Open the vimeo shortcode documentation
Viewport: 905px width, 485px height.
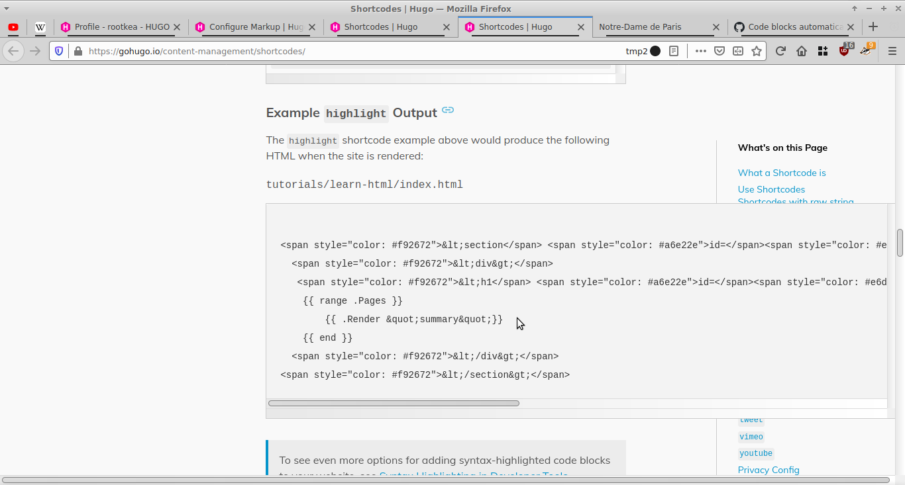click(x=751, y=436)
